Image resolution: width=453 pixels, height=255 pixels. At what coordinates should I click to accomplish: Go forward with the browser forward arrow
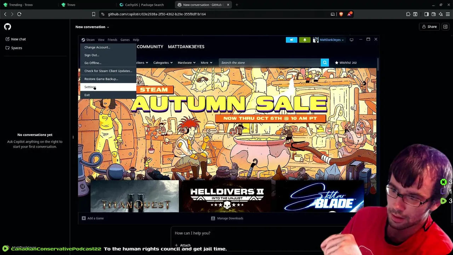12,14
